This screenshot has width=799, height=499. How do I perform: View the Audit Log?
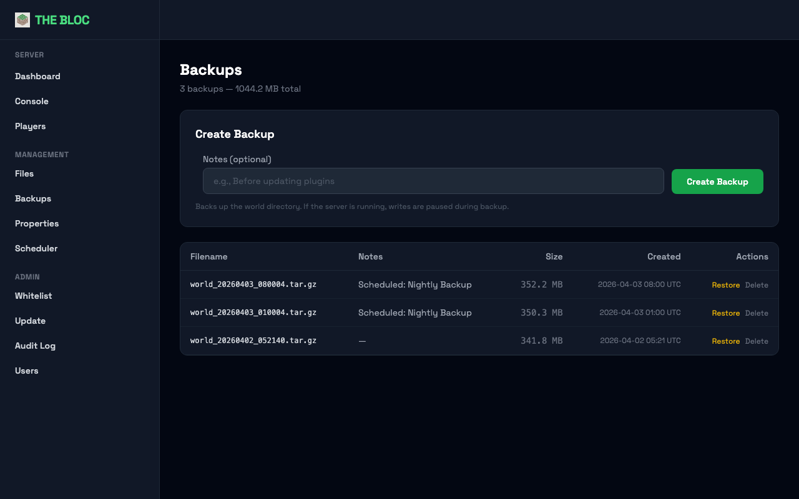pos(35,346)
